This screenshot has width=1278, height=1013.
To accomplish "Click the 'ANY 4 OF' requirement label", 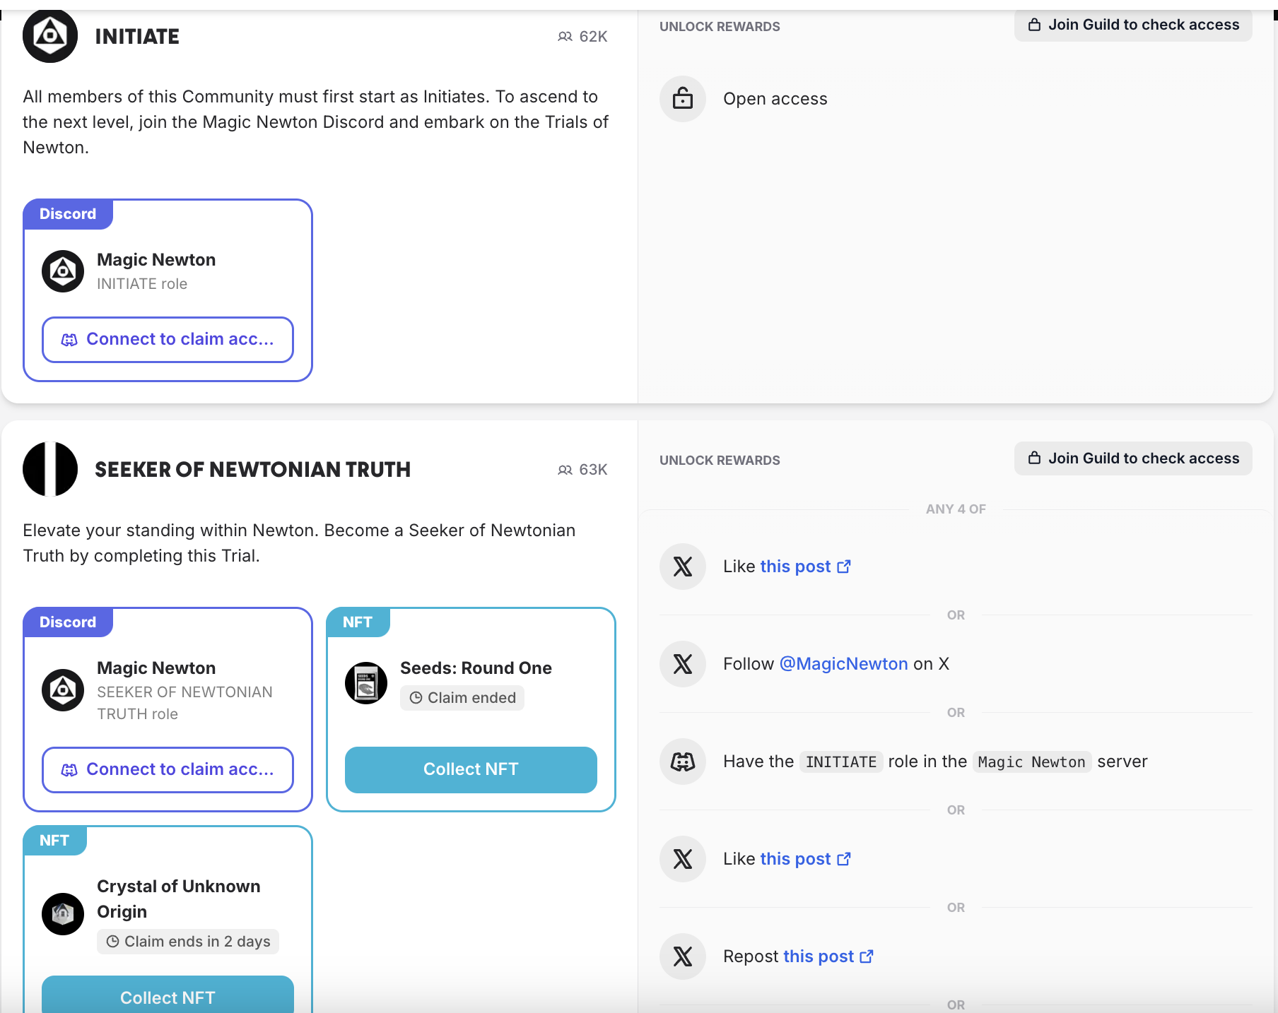I will pos(956,509).
